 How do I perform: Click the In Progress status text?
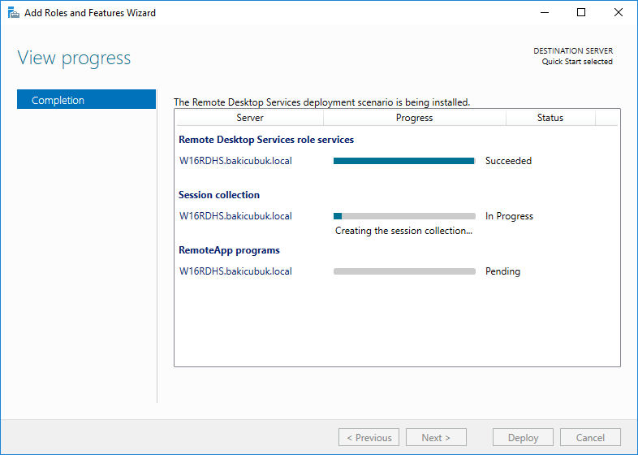509,216
